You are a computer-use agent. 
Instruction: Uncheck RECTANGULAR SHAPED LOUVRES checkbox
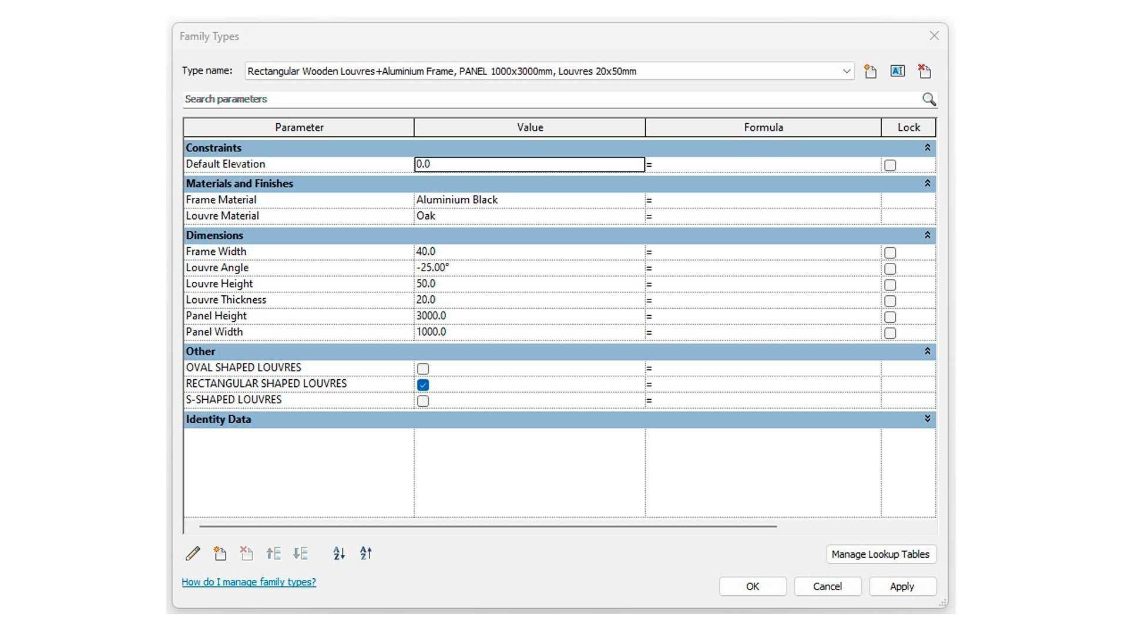(423, 385)
